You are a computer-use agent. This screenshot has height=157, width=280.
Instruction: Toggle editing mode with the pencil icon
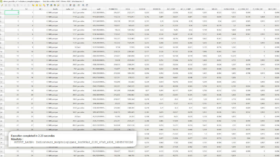click(2, 5)
